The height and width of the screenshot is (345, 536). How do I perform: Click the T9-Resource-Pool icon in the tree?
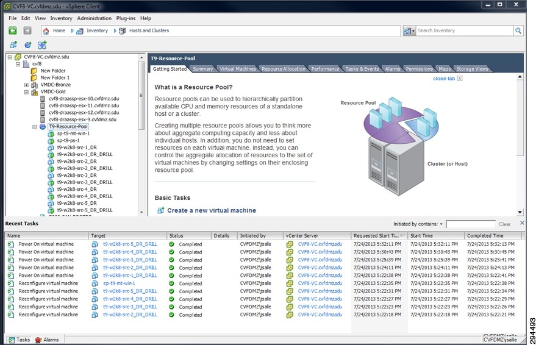(x=43, y=127)
